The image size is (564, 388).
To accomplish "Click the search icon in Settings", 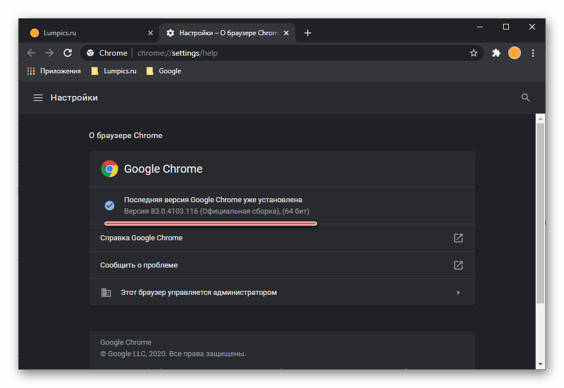I will (x=525, y=98).
